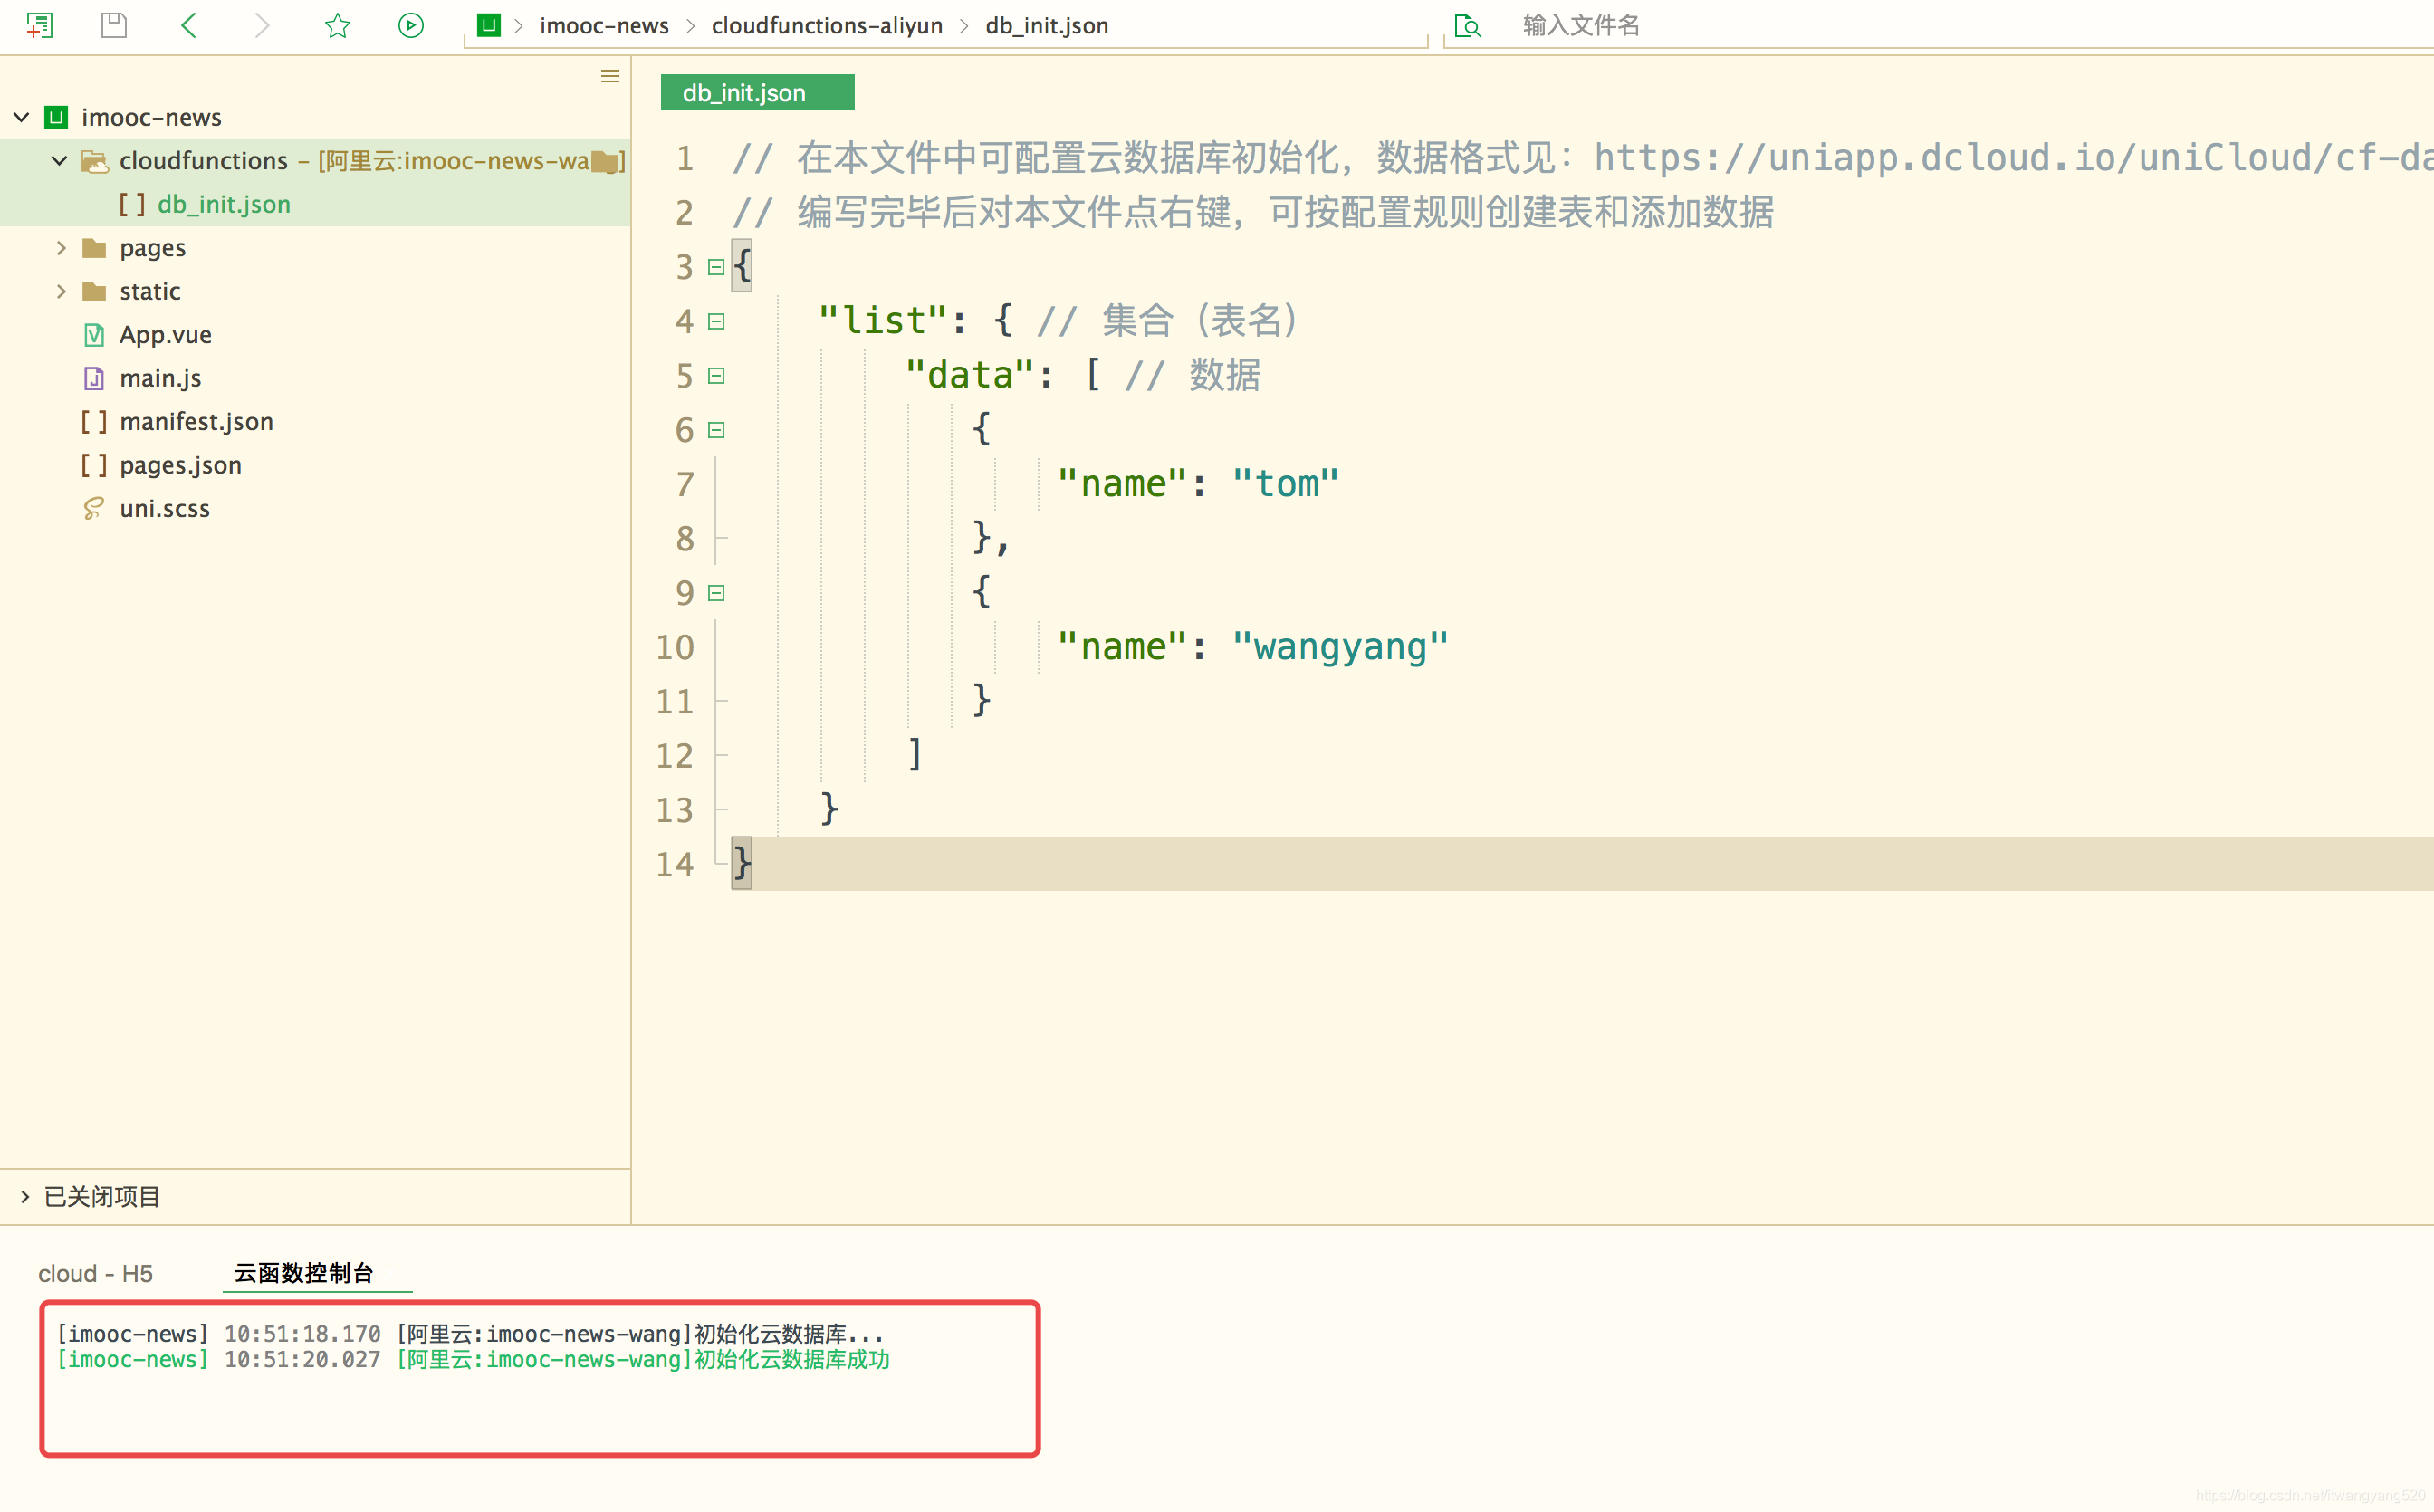
Task: Click the pages folder icon
Action: [x=94, y=247]
